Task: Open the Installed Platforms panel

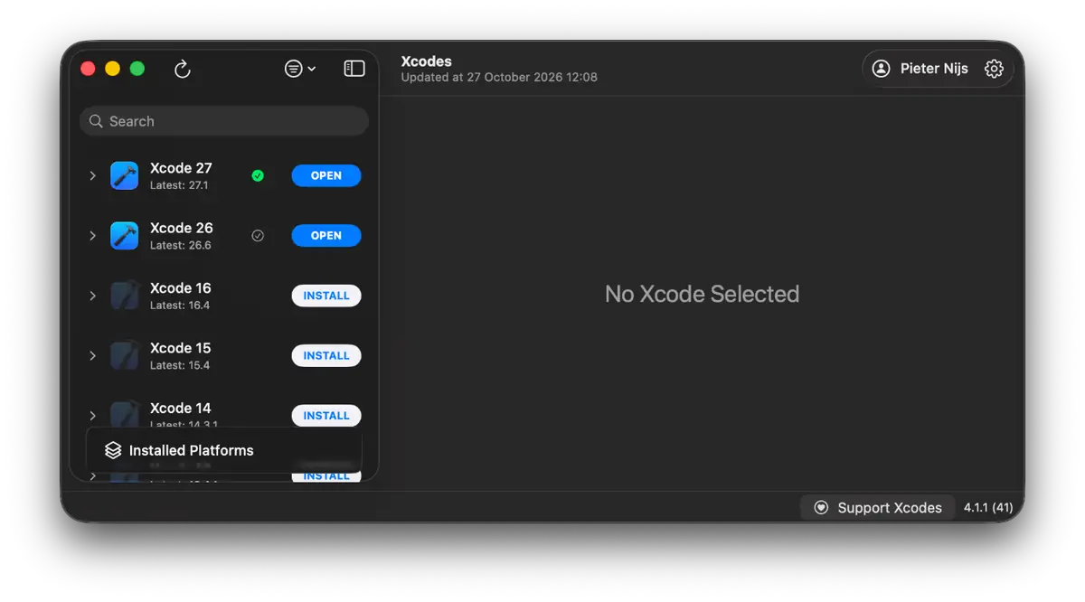Action: point(224,450)
